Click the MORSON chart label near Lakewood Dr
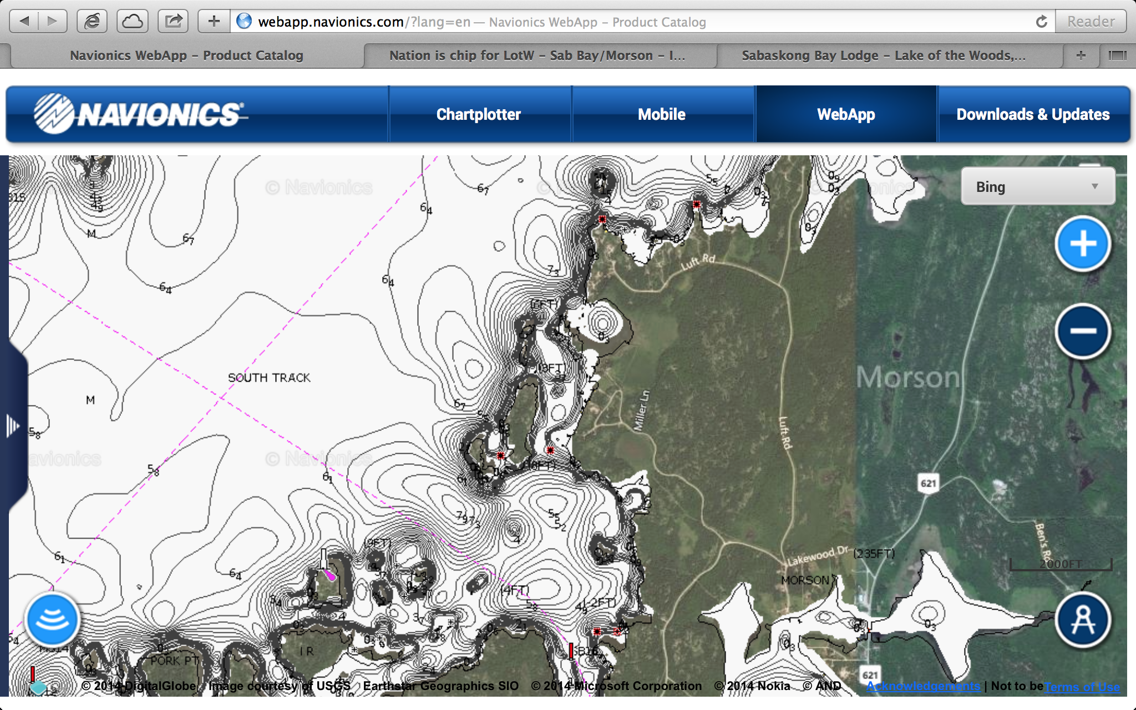The image size is (1136, 710). point(805,580)
